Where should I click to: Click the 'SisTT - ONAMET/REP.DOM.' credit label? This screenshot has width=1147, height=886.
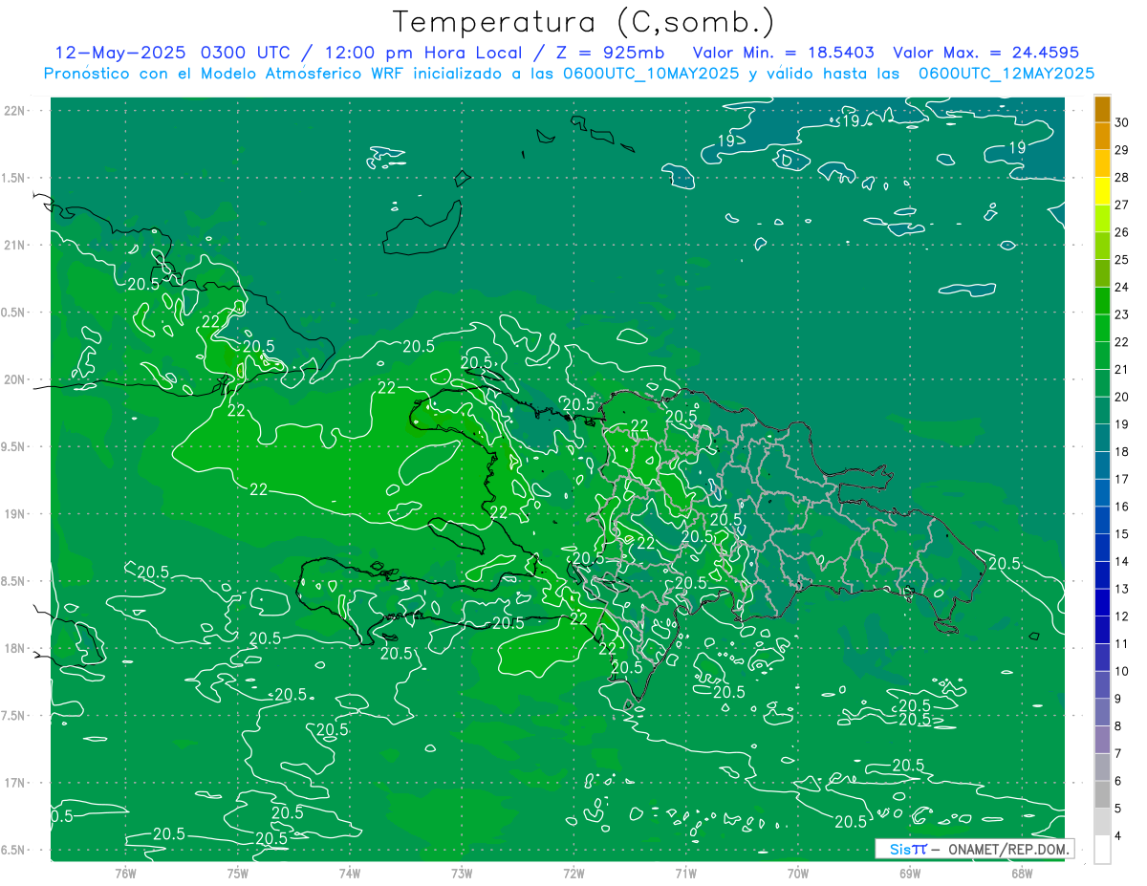click(974, 849)
